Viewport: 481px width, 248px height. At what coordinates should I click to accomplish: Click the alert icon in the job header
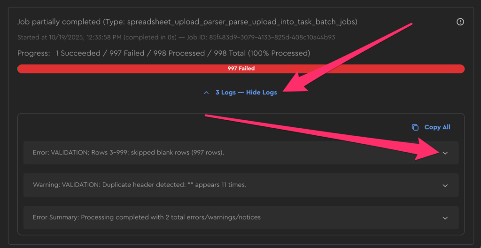tap(460, 22)
